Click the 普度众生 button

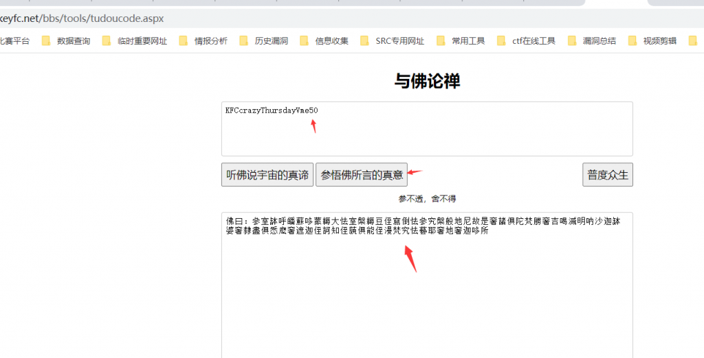[x=608, y=175]
